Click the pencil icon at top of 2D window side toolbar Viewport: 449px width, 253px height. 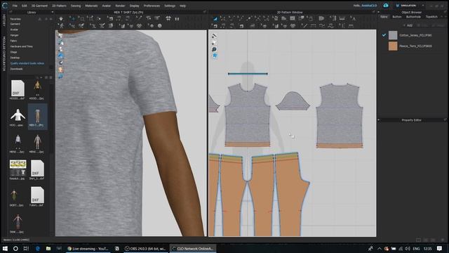214,36
